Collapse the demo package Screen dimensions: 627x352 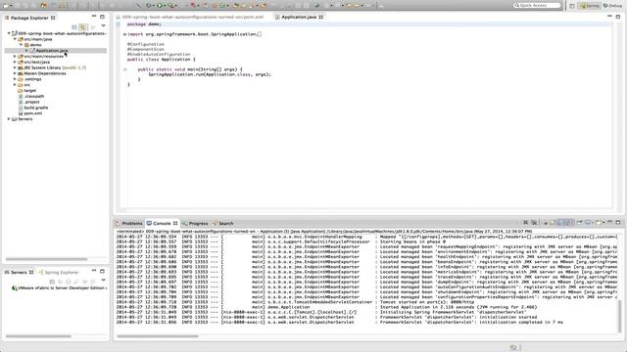[x=21, y=45]
